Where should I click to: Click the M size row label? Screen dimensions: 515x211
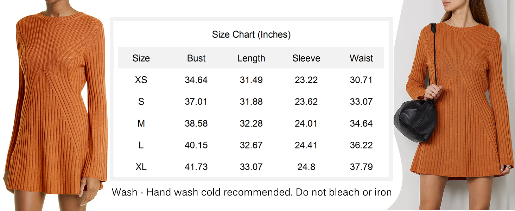point(141,124)
